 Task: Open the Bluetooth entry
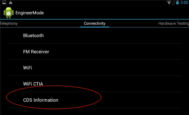pos(94,36)
